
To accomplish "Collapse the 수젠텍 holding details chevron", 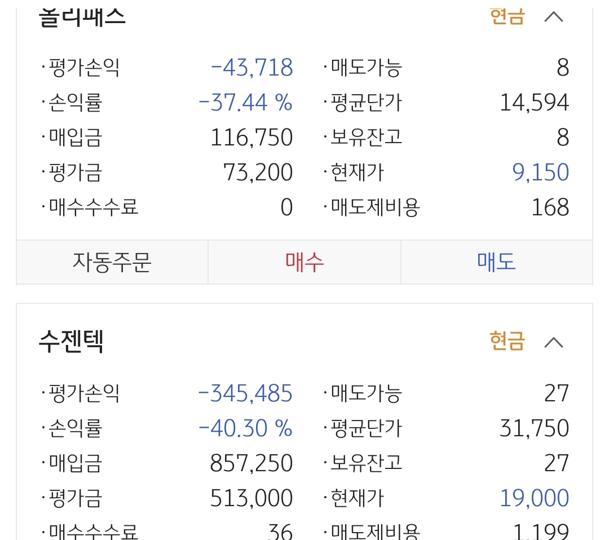I will pyautogui.click(x=554, y=342).
